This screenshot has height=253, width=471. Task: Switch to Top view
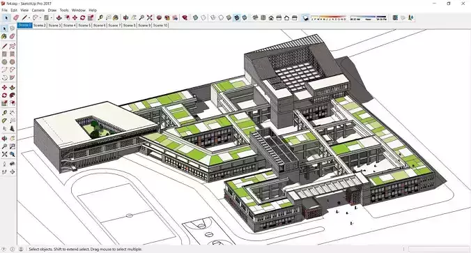tap(263, 17)
